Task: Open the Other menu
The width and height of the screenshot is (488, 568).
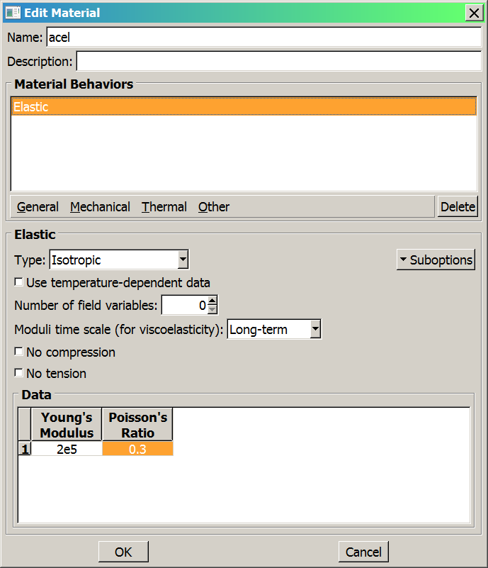Action: (x=214, y=207)
